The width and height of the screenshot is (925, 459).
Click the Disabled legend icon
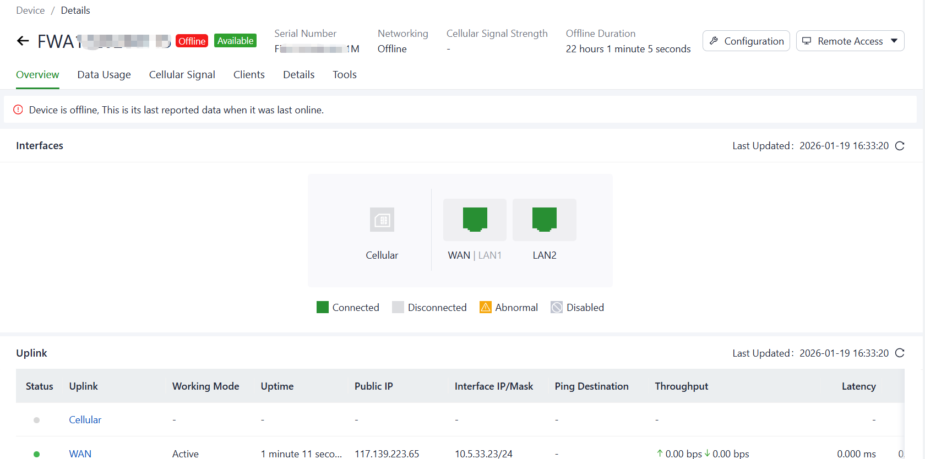point(557,307)
